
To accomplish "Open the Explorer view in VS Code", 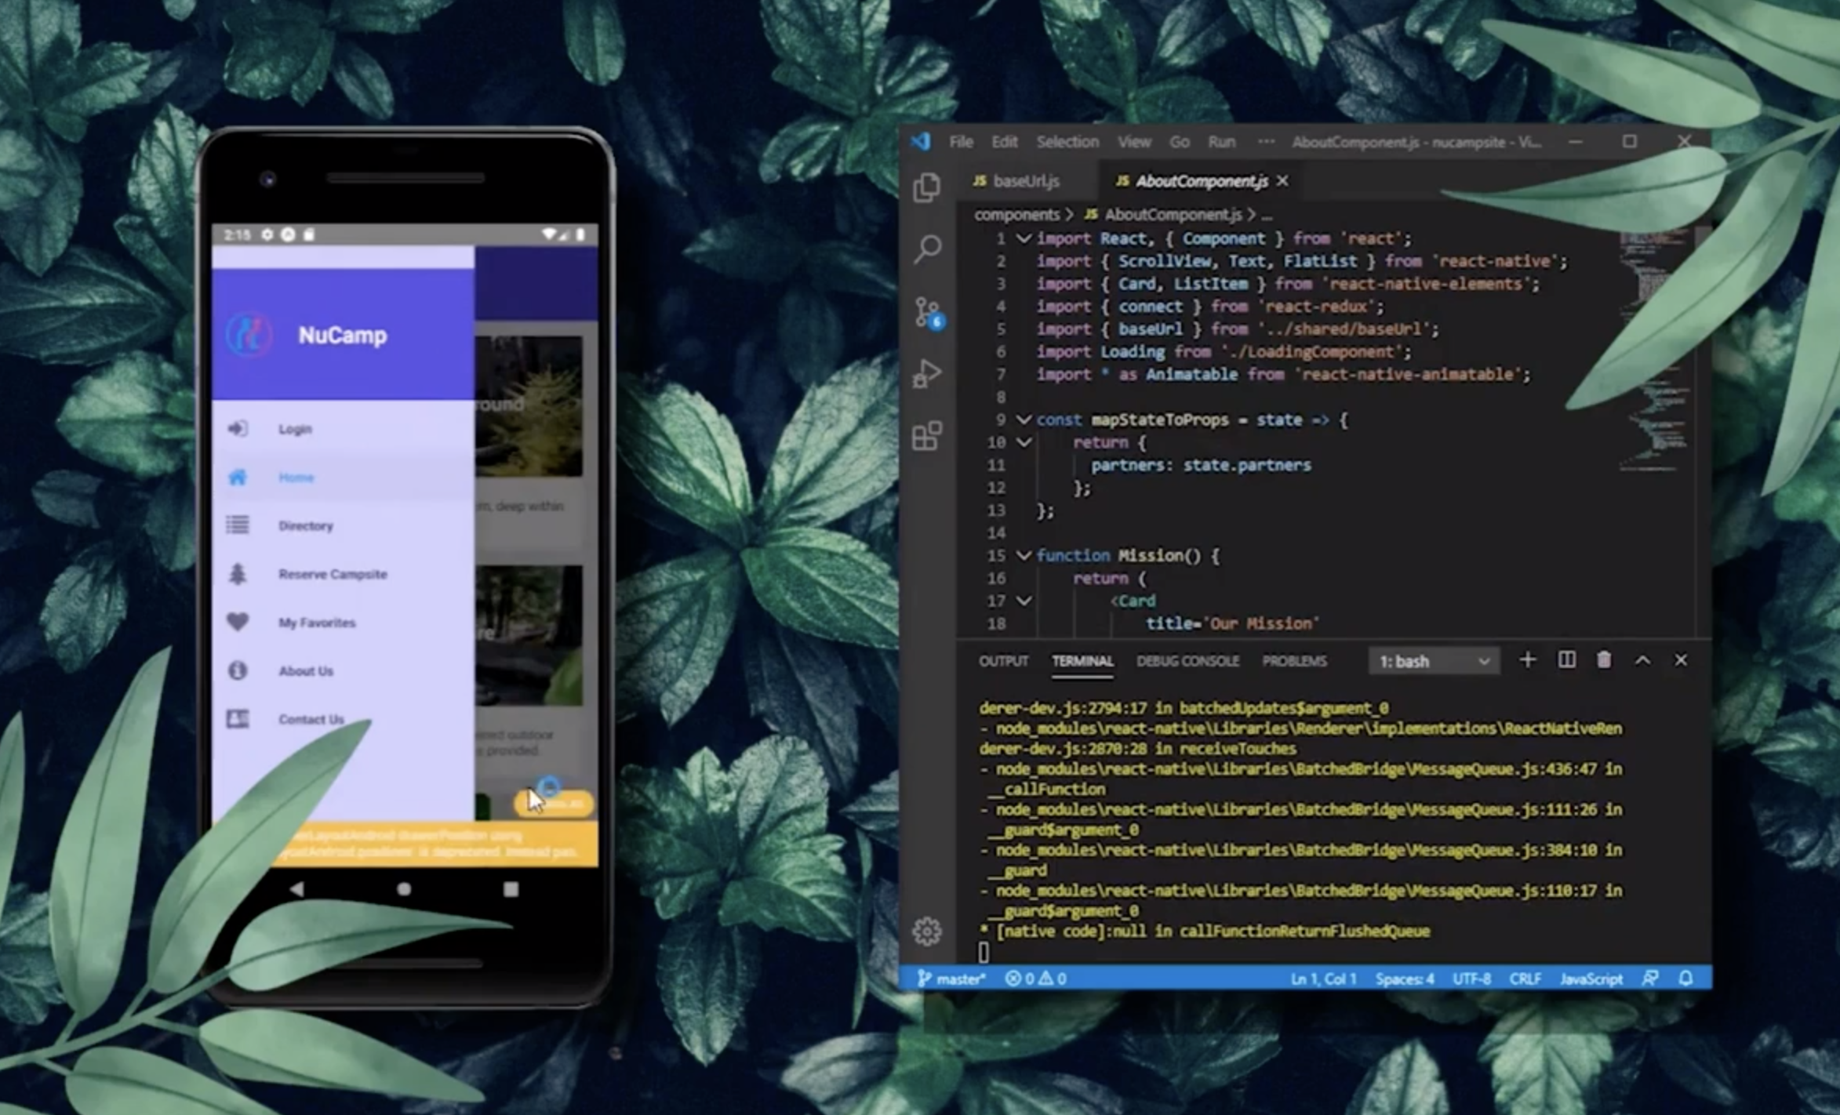I will pos(926,187).
